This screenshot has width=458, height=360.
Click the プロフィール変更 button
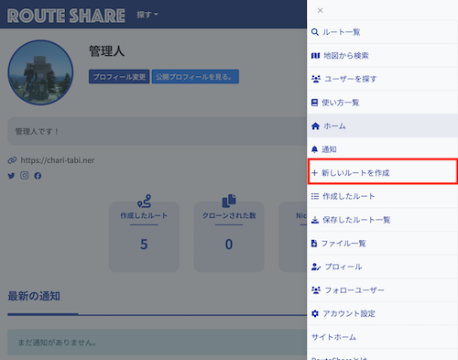click(x=119, y=77)
